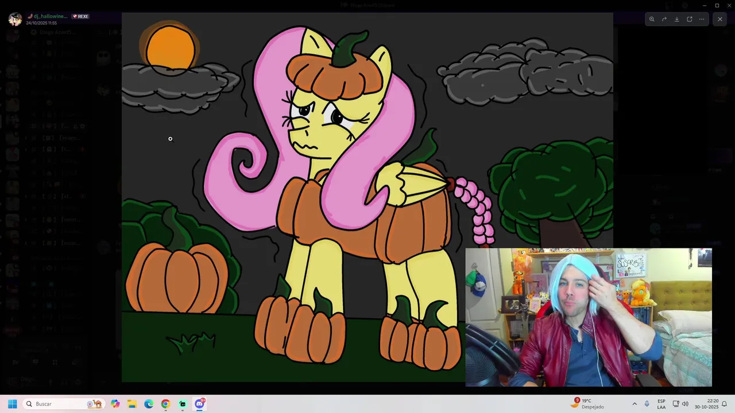
Task: Close the Discord image viewer
Action: tap(720, 19)
